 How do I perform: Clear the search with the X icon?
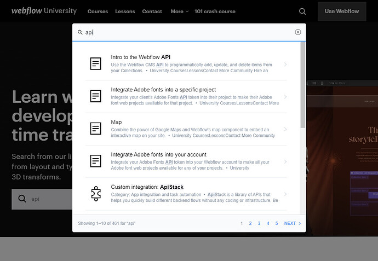[x=297, y=32]
